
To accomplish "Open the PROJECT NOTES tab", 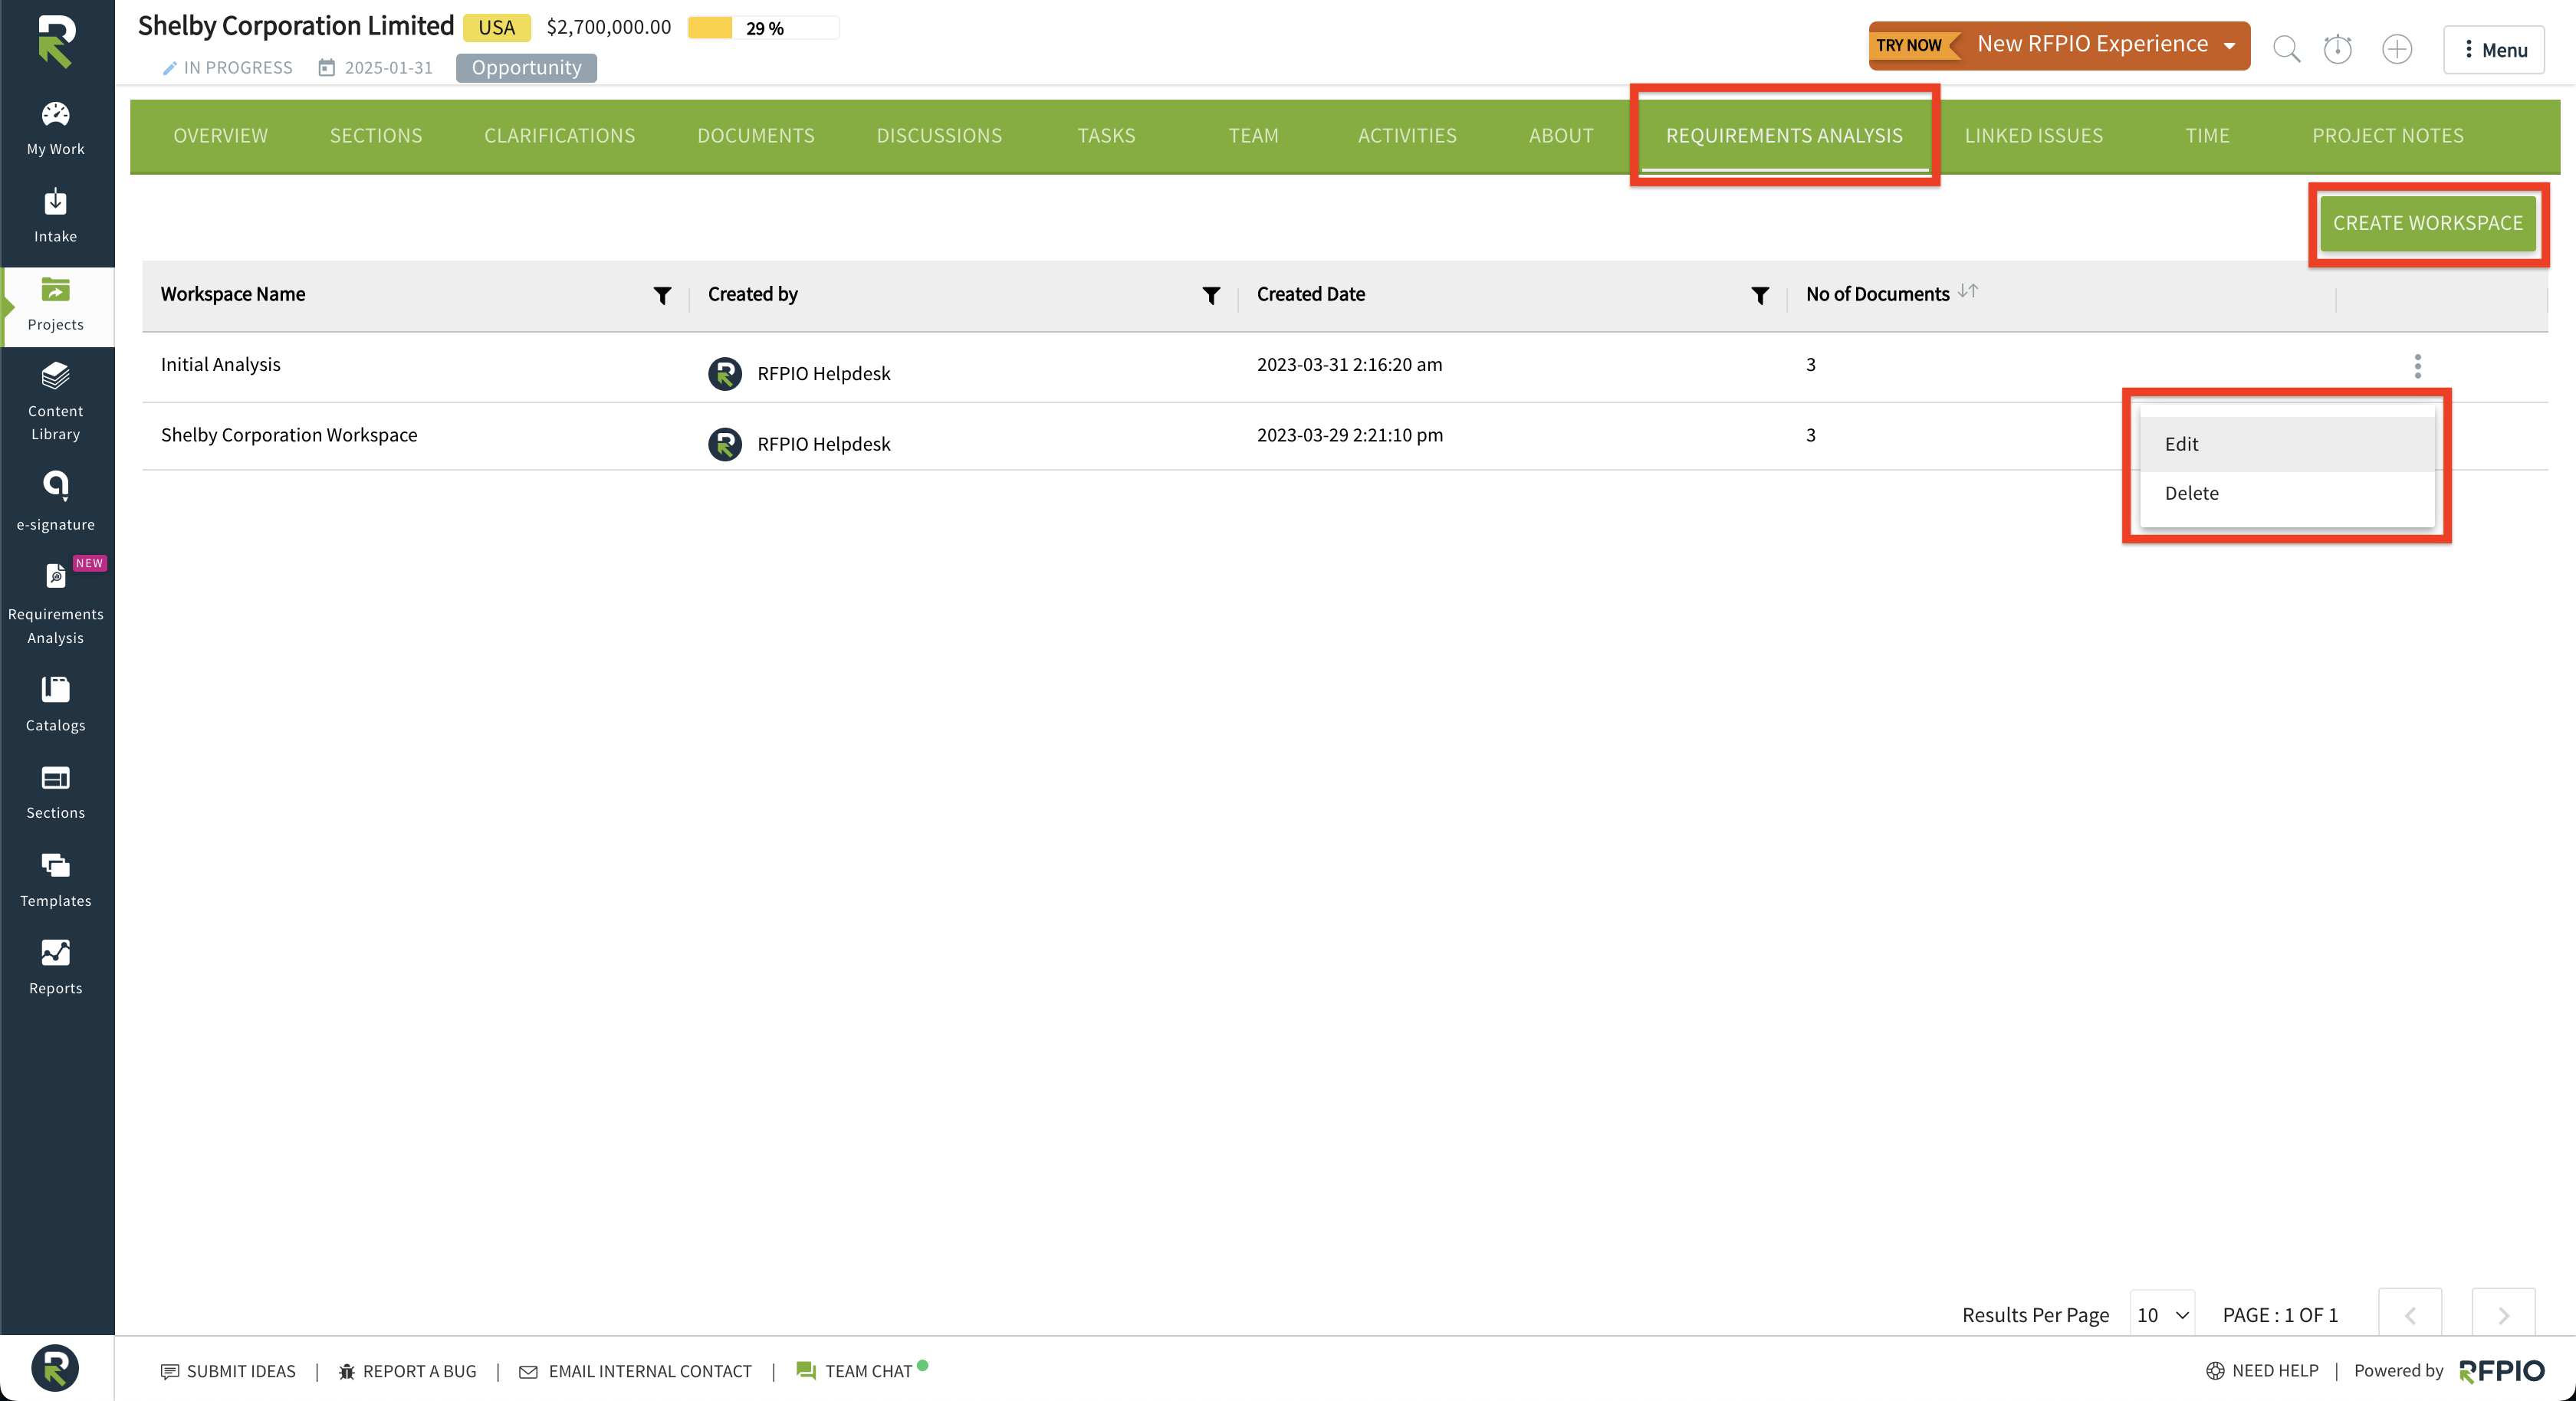I will coord(2387,135).
